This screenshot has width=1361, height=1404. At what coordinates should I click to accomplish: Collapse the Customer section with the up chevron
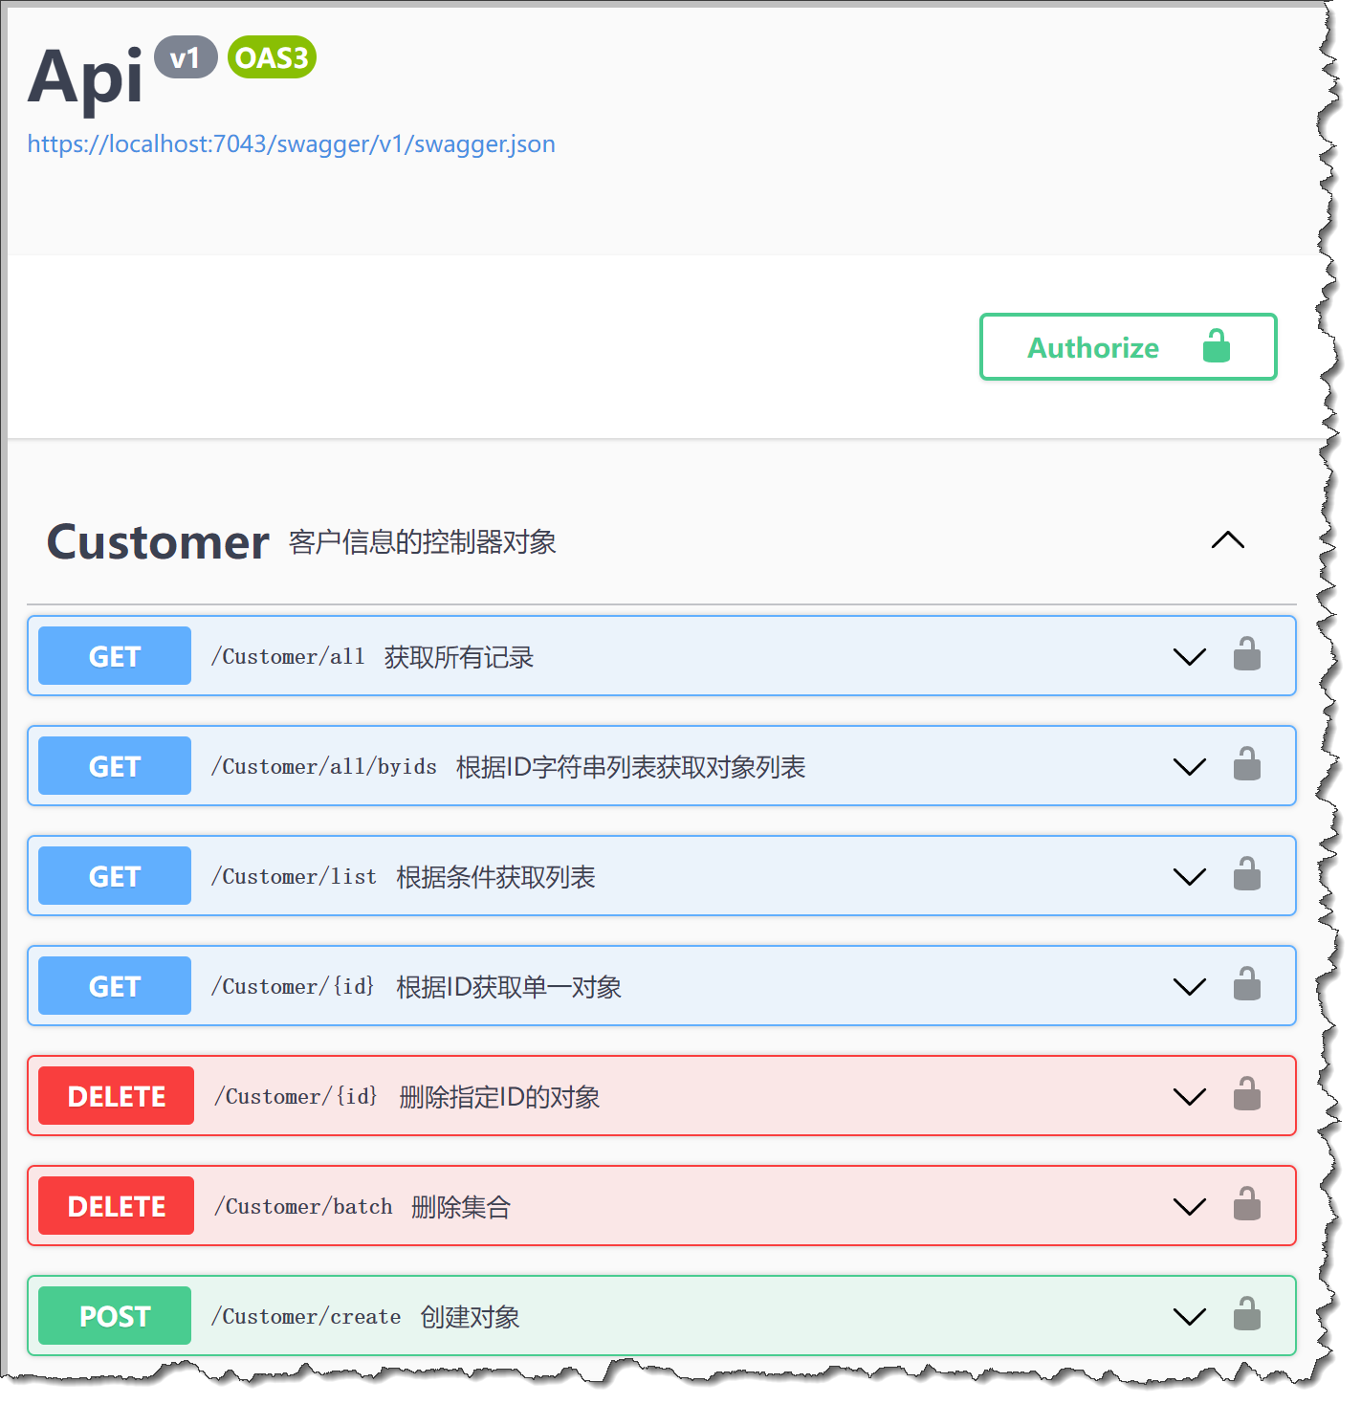pos(1227,541)
